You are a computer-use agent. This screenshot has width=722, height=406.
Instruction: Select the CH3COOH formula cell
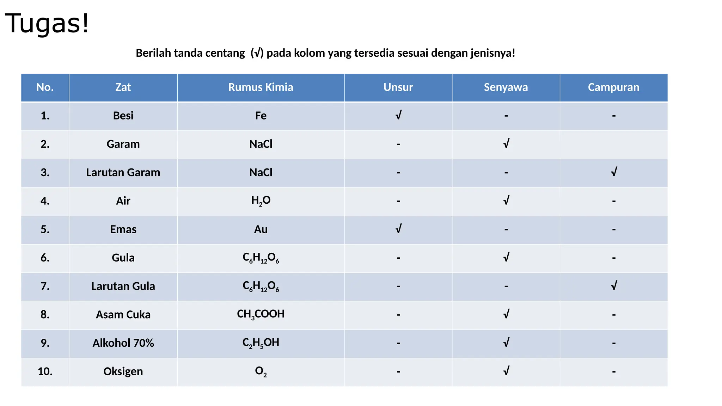click(x=261, y=315)
